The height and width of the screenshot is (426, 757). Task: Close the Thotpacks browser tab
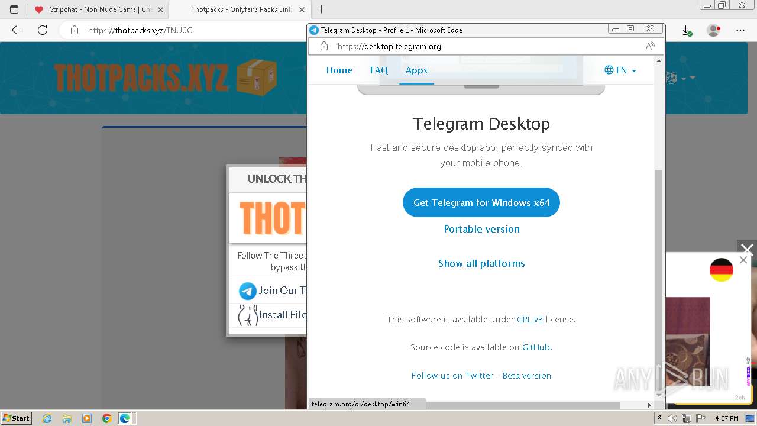[302, 9]
